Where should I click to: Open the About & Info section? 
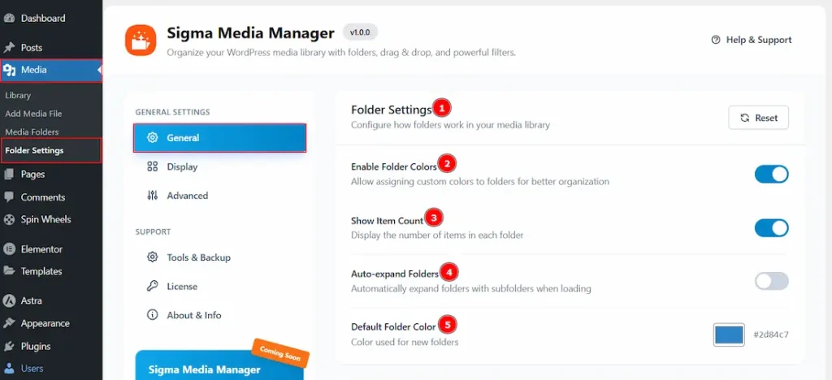pos(219,315)
